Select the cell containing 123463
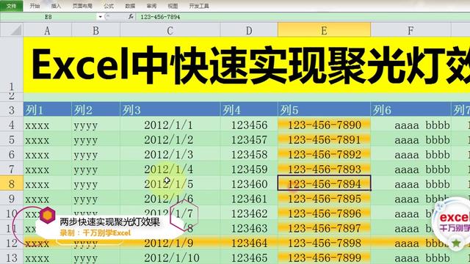470x264 pixels. tap(249, 228)
